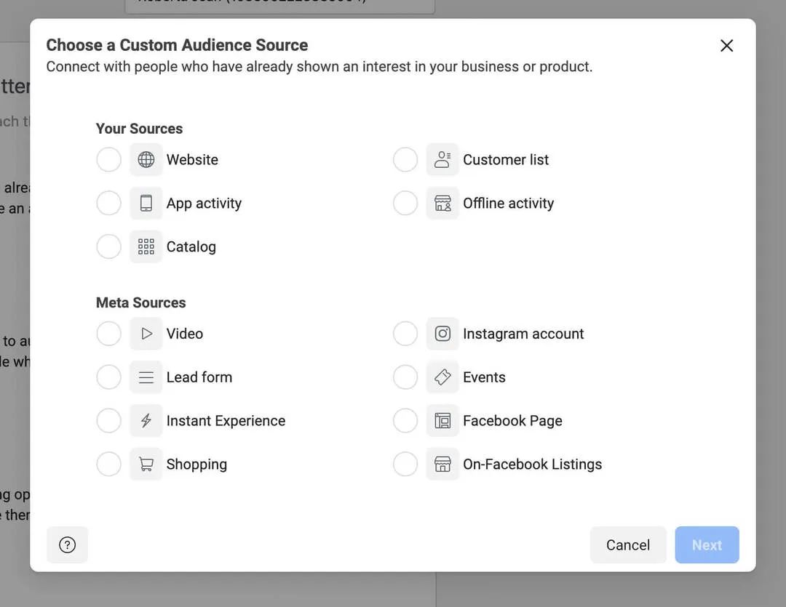786x607 pixels.
Task: Select the Instagram account radio button
Action: click(405, 334)
